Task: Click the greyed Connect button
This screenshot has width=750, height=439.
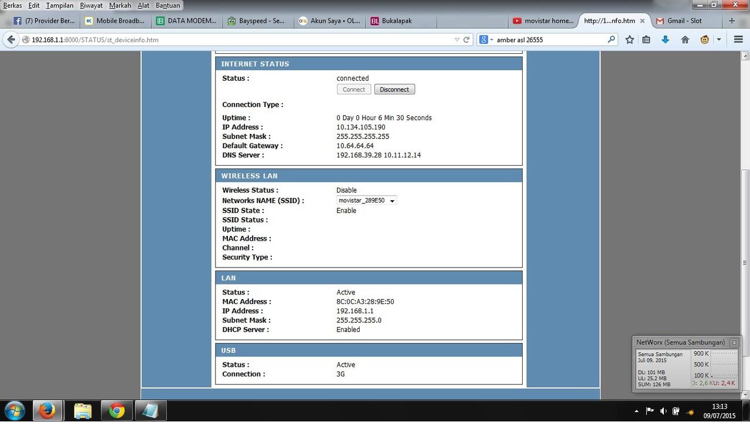Action: coord(354,90)
